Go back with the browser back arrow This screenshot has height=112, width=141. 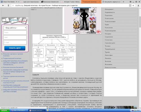(3, 6)
